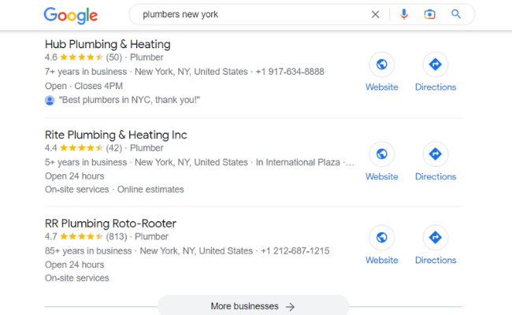Click RR Plumbing's (813) reviews count

117,237
